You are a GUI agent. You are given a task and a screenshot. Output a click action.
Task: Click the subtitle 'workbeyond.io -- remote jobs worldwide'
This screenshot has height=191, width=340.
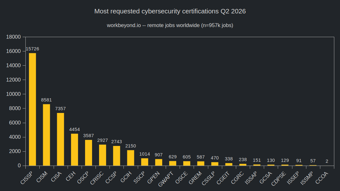tap(153, 25)
